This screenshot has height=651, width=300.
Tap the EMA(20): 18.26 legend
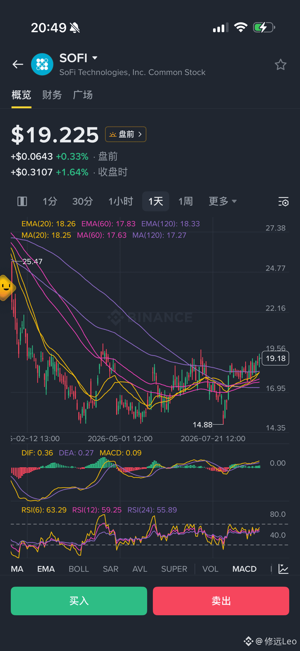coord(49,224)
